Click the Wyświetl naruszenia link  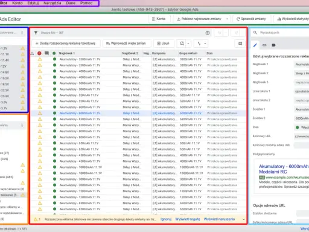219,219
